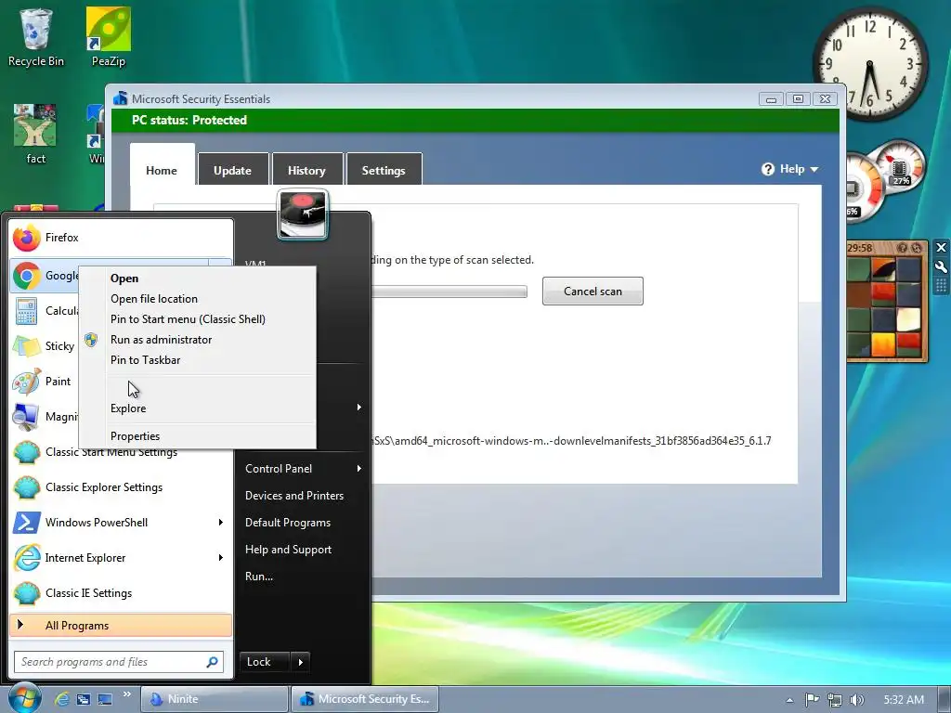Click the Show desktop Quick Launch icon
The width and height of the screenshot is (951, 713).
click(x=105, y=699)
